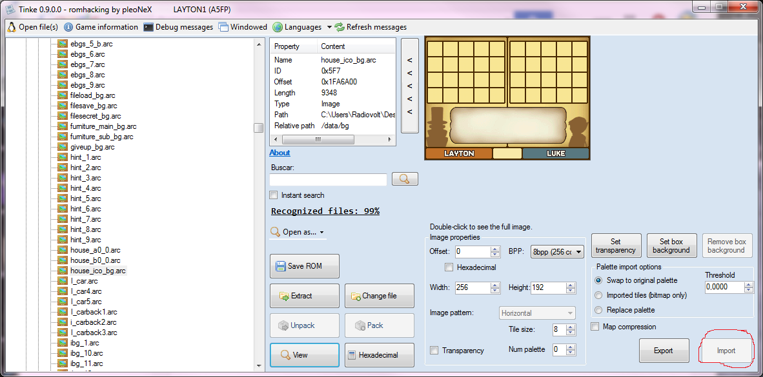The height and width of the screenshot is (377, 763).
Task: Click the magnifier search button beside Buscar
Action: click(405, 179)
